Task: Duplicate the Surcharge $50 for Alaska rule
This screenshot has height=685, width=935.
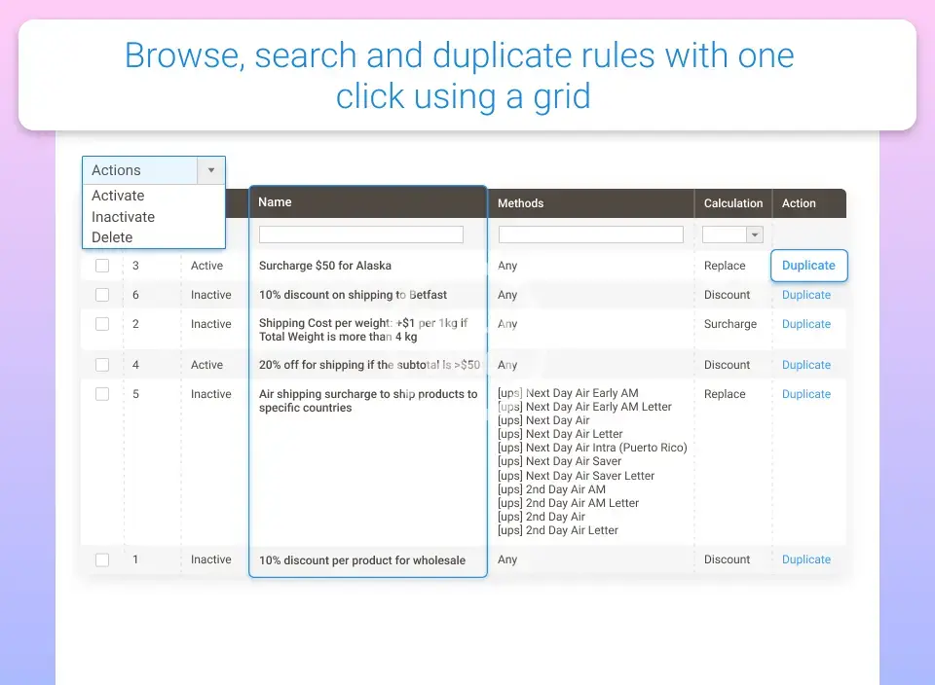Action: tap(808, 266)
